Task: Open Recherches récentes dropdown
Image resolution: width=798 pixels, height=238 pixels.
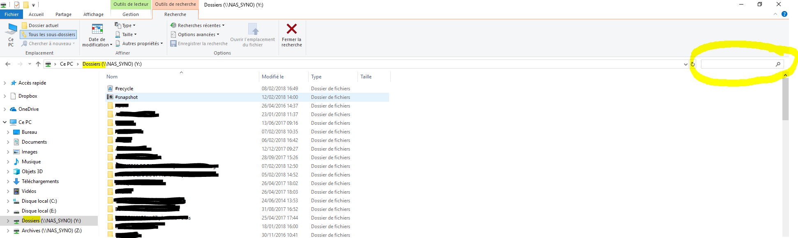Action: (197, 25)
